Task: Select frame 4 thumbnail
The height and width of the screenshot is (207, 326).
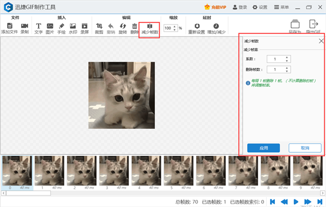Action: pyautogui.click(x=146, y=171)
